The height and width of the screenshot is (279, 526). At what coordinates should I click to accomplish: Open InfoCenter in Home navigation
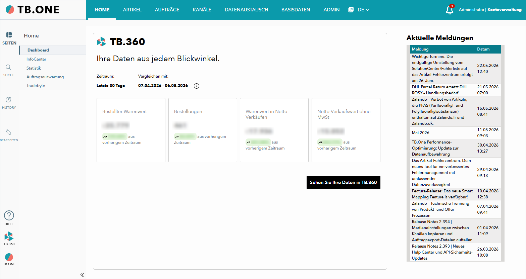point(36,59)
